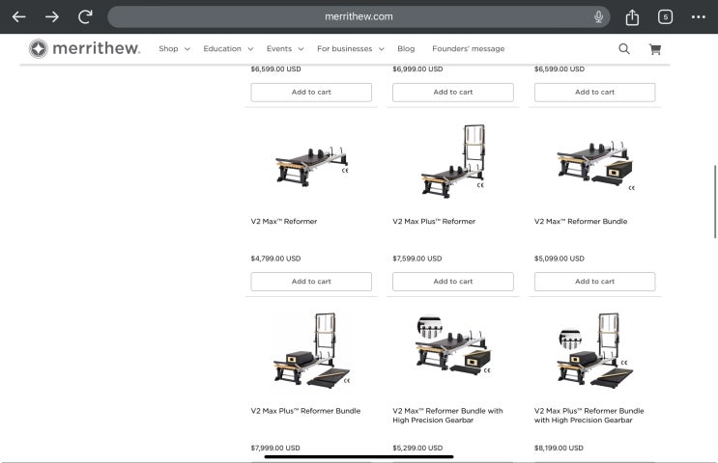Click the $7,999.00 USD price
718x463 pixels.
[275, 448]
